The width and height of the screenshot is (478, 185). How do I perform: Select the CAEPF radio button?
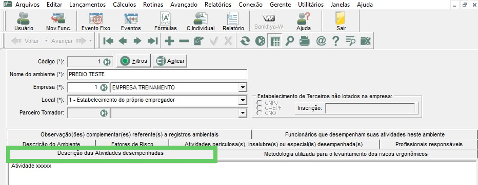tap(260, 107)
